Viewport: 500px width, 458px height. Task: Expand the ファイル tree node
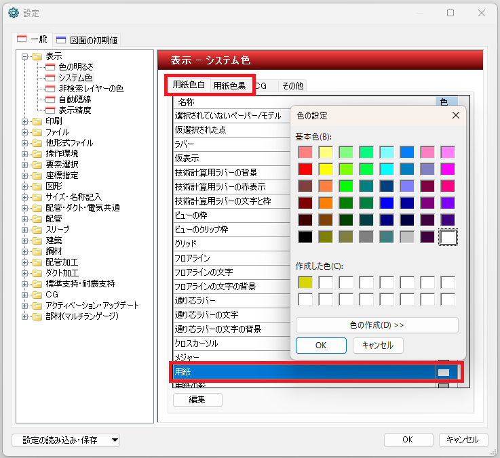(x=25, y=132)
